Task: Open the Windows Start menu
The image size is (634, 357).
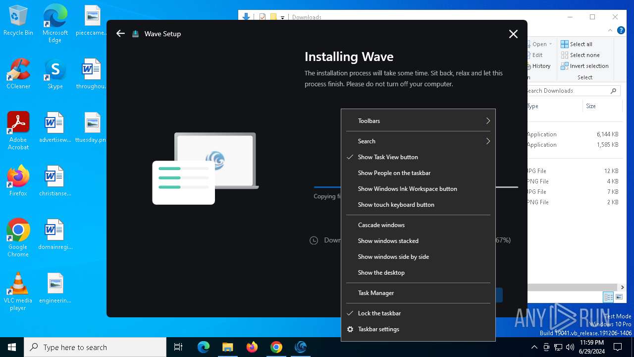Action: tap(12, 347)
